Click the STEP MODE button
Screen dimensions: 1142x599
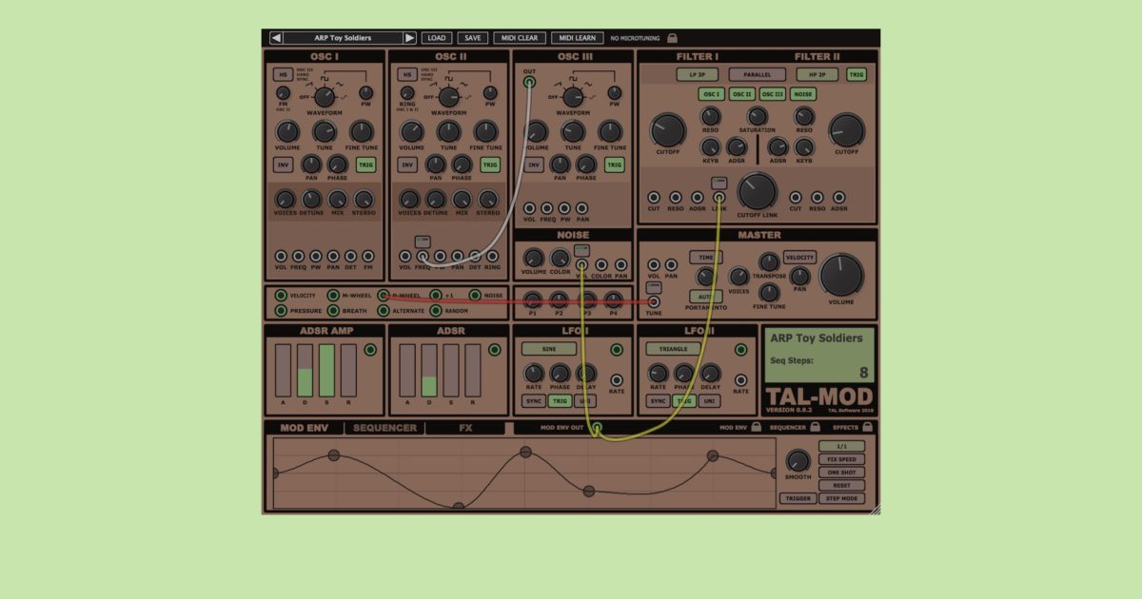click(x=841, y=498)
